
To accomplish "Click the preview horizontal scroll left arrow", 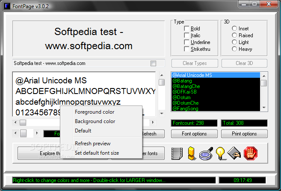I will pyautogui.click(x=15, y=123).
